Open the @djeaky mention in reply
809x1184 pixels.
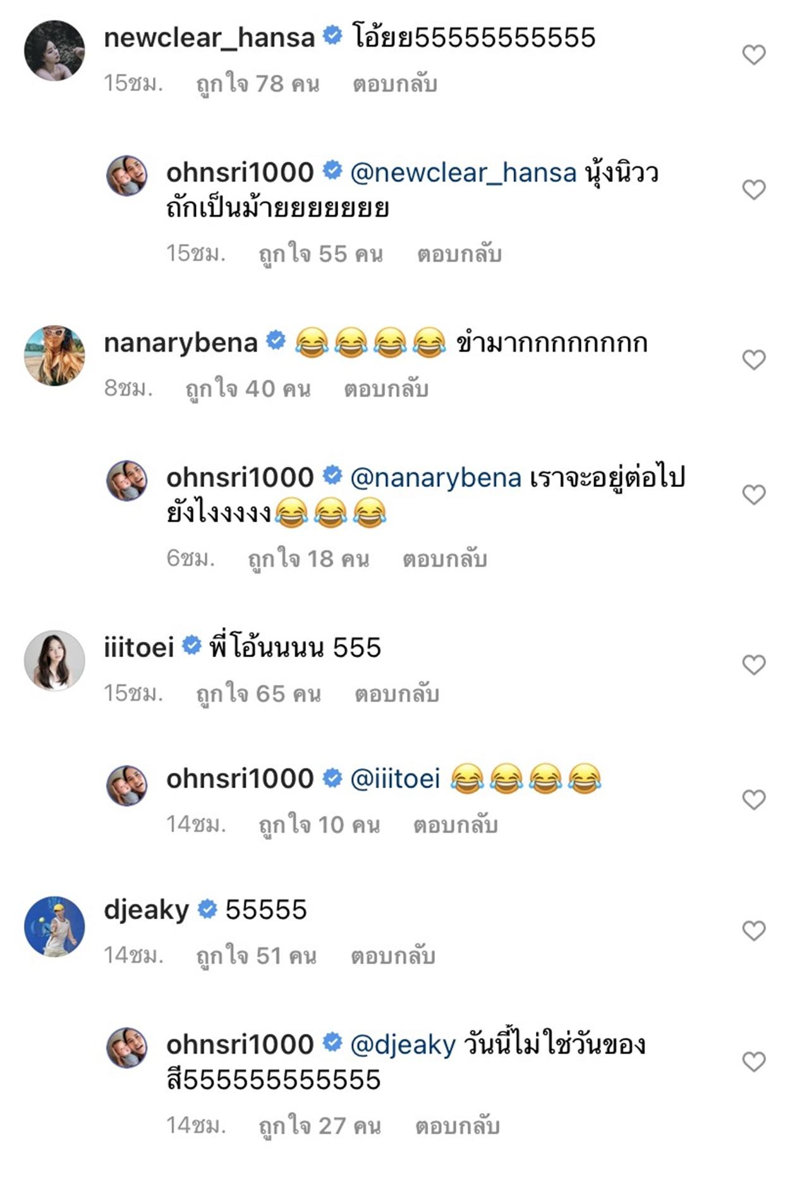(x=403, y=1044)
